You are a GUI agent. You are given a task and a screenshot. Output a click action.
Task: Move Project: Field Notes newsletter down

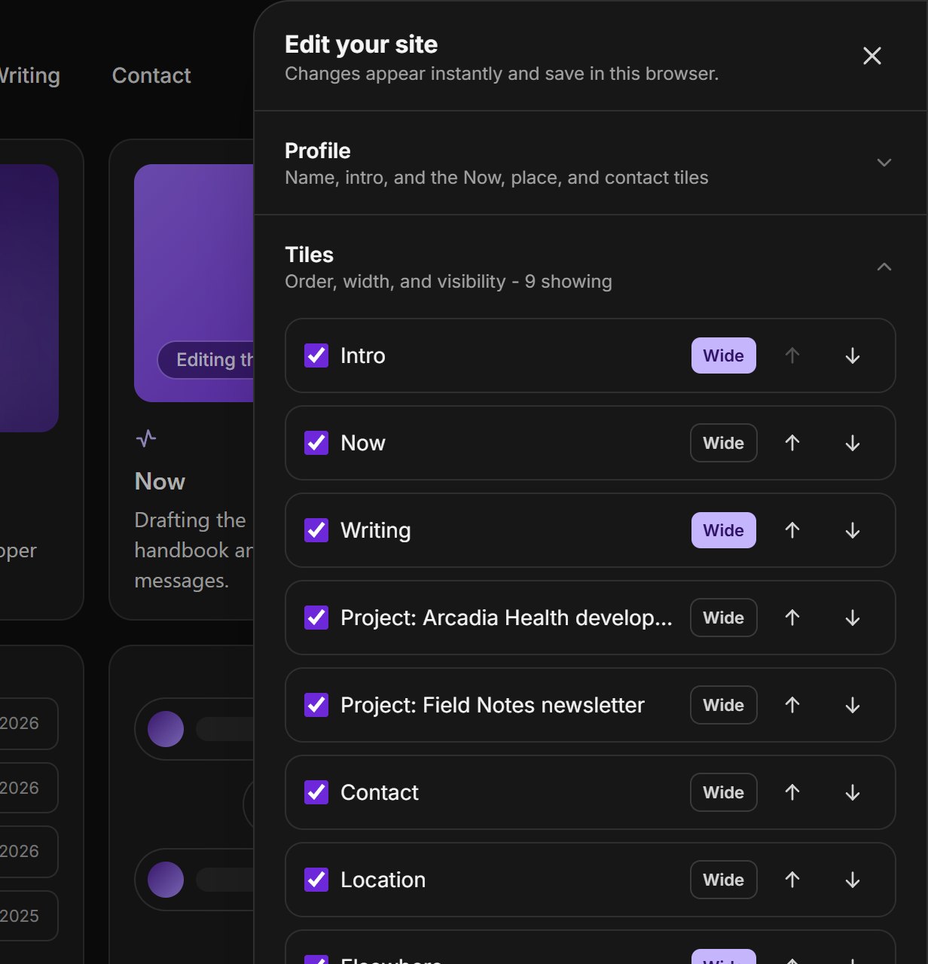(x=853, y=705)
